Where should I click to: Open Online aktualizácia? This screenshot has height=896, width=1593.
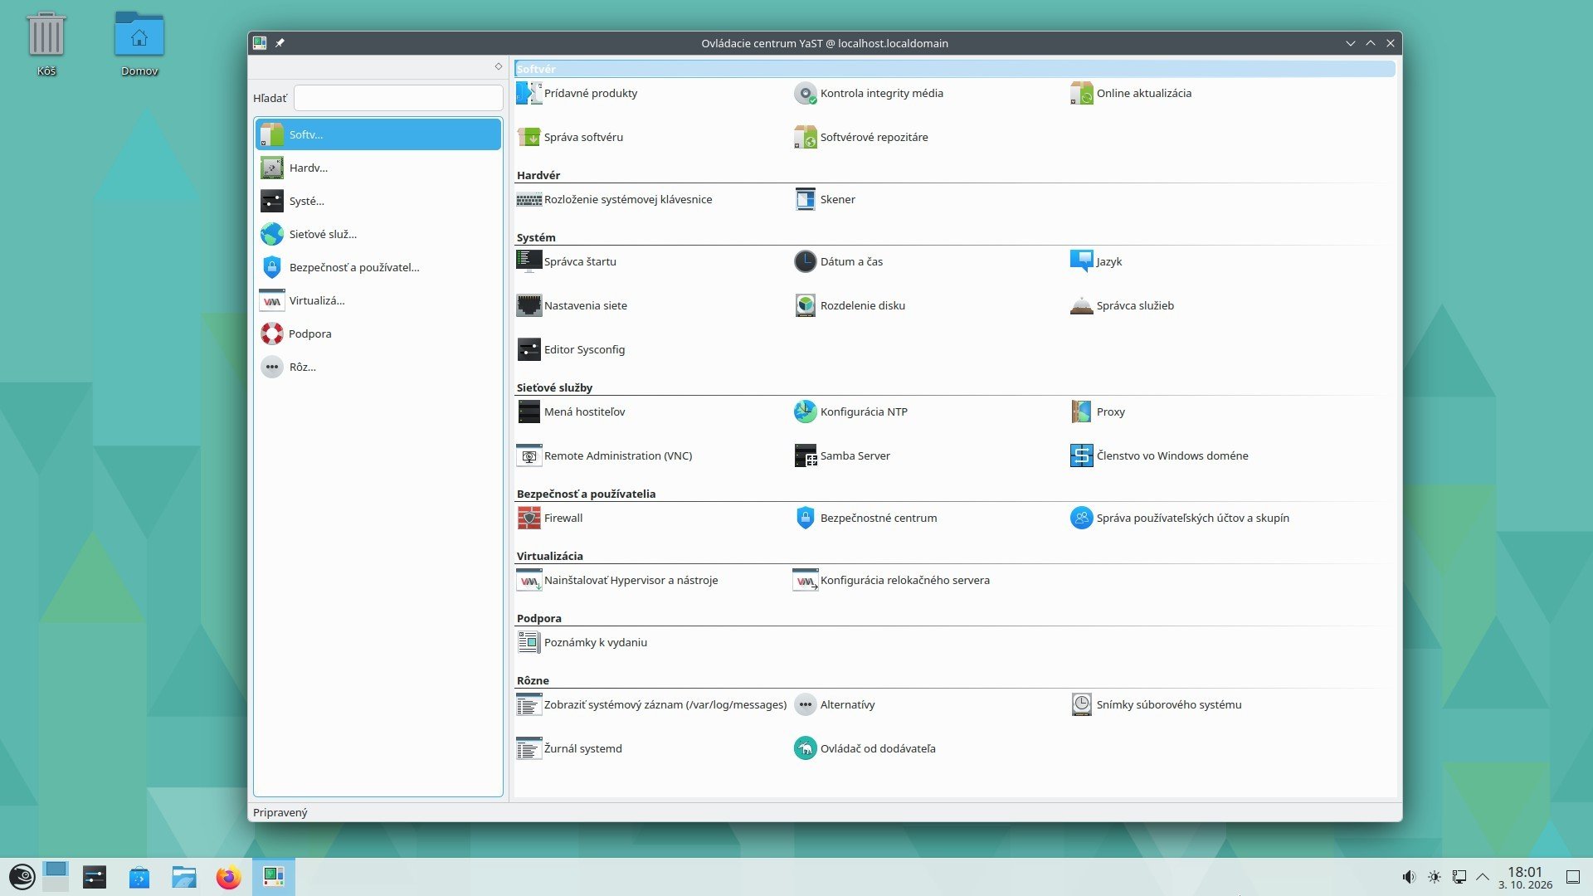coord(1130,93)
